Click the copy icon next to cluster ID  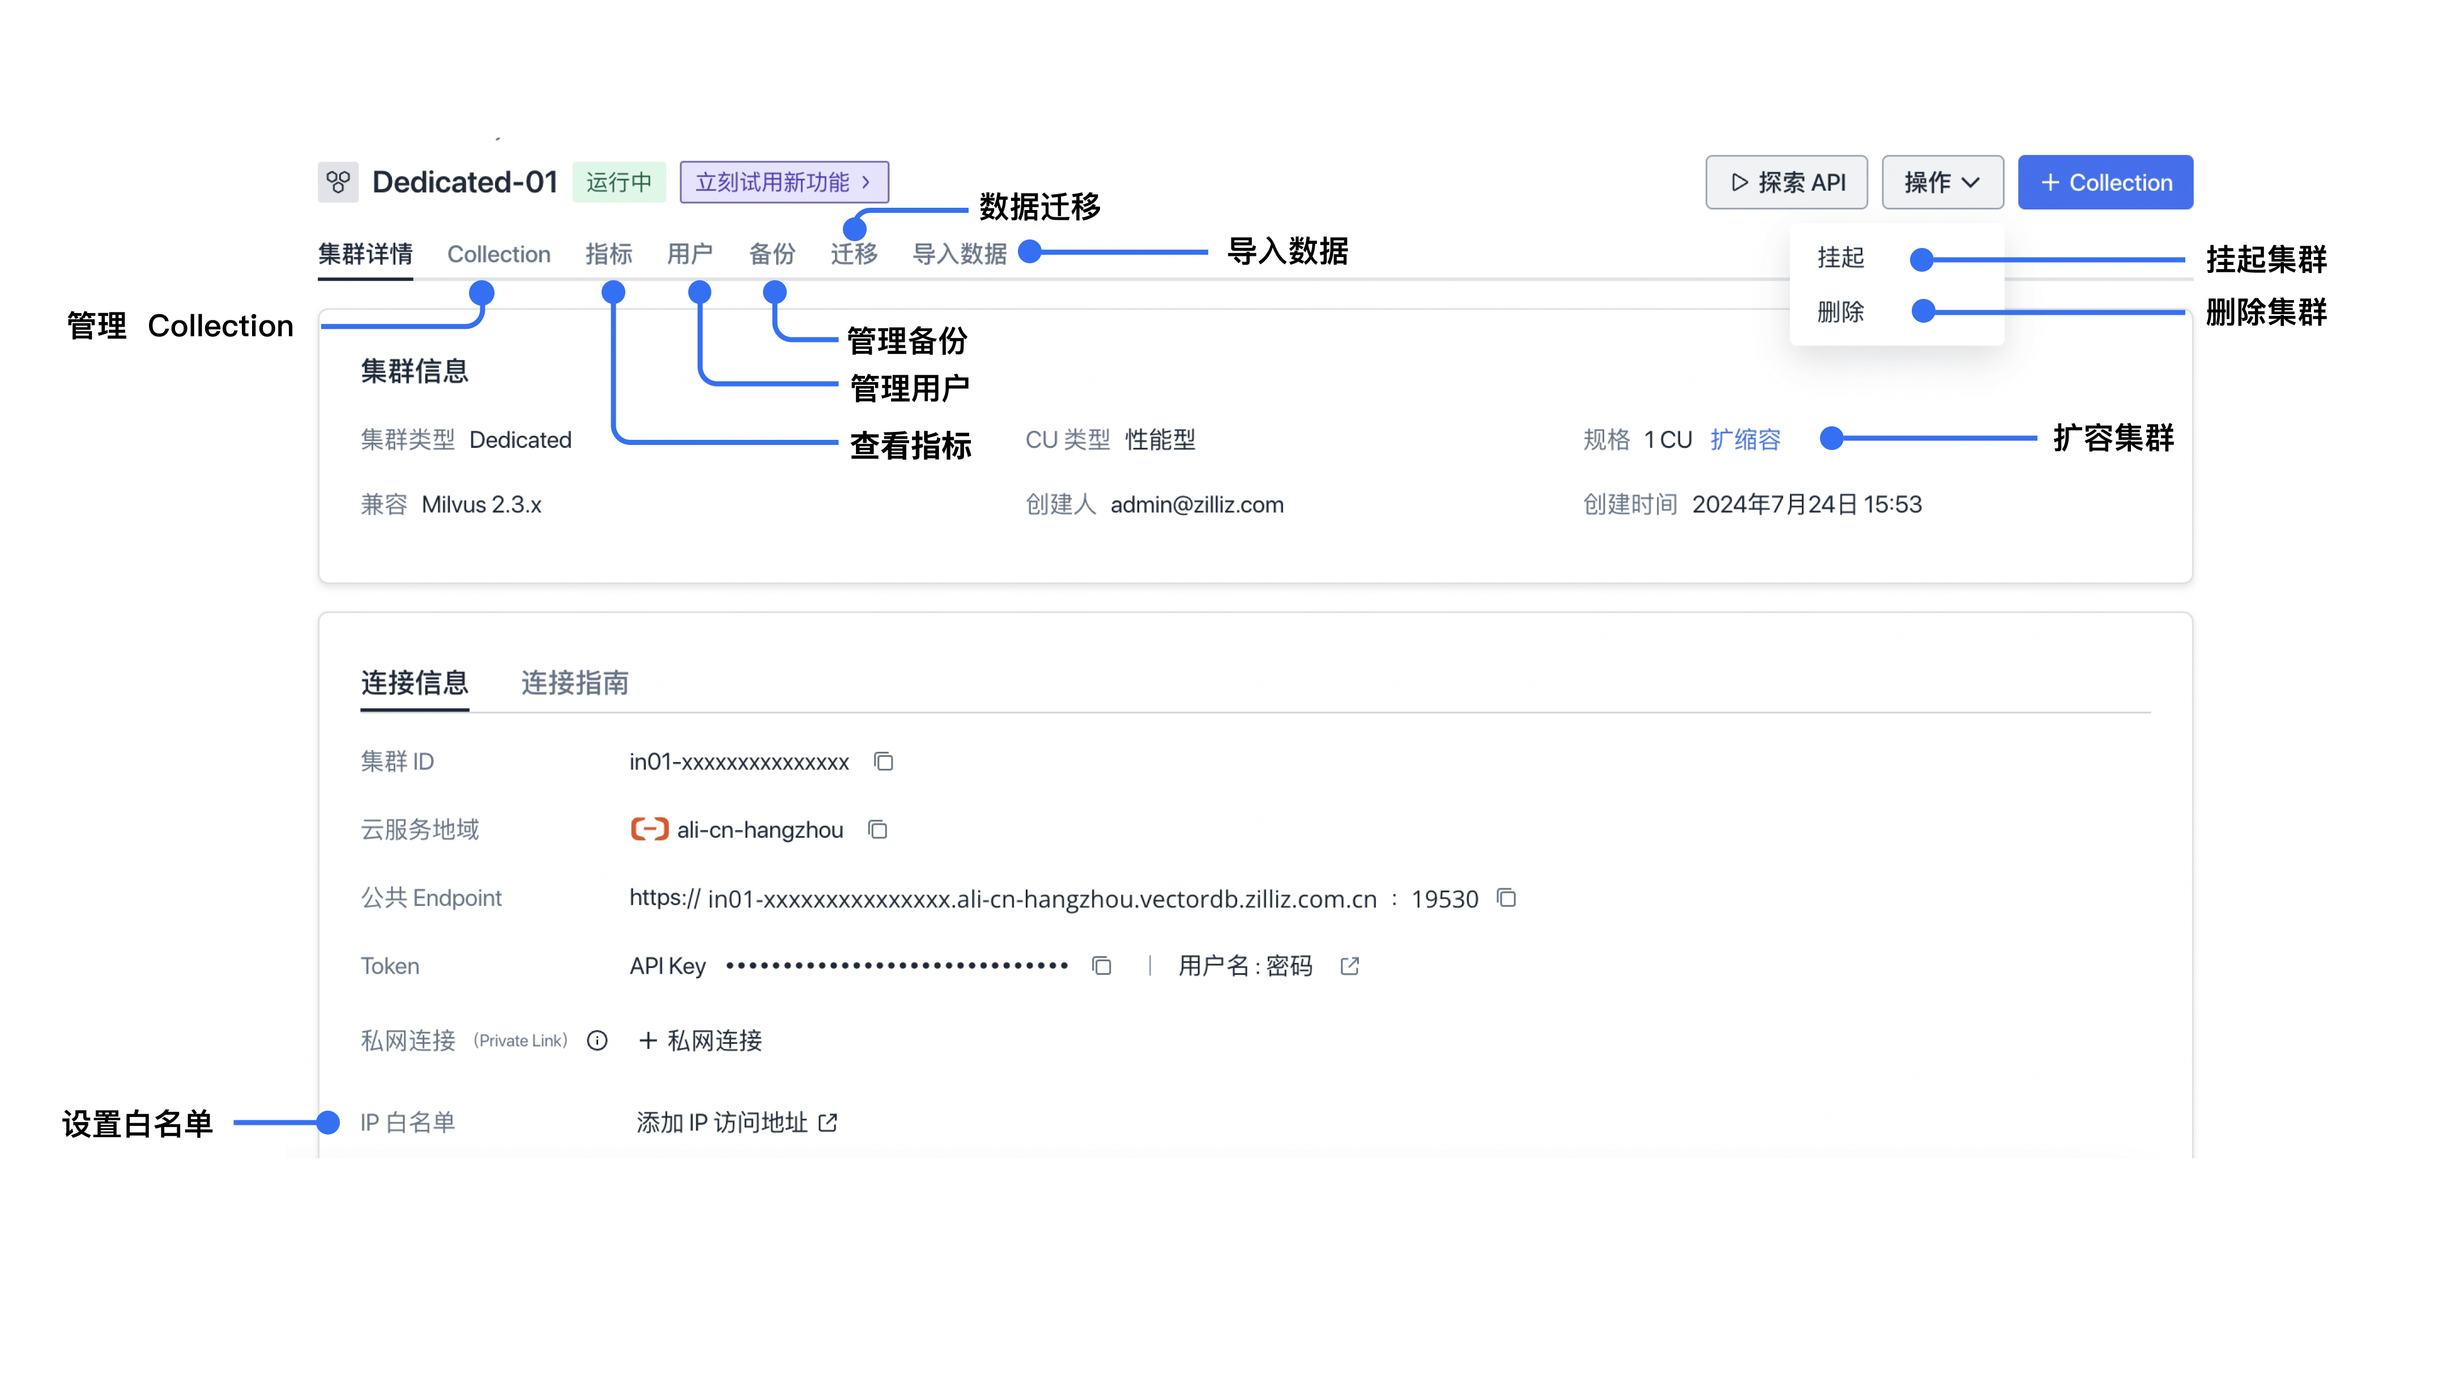886,761
